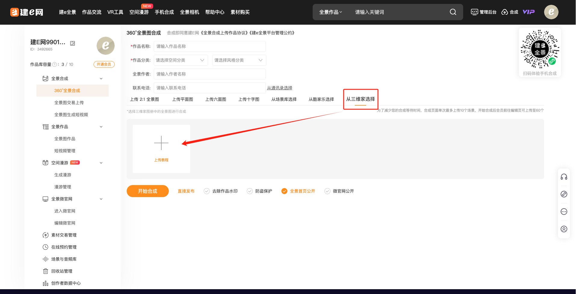Screen dimensions: 576x294
Task: Click the 合成 cloud upload icon
Action: point(505,12)
